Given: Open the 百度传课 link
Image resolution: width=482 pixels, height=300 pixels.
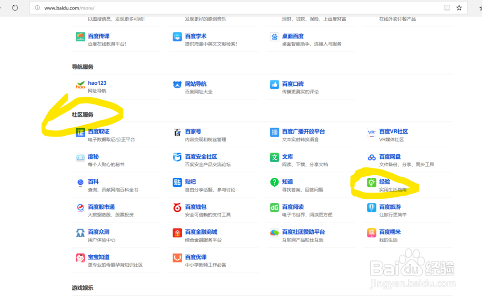Looking at the screenshot, I should (99, 36).
